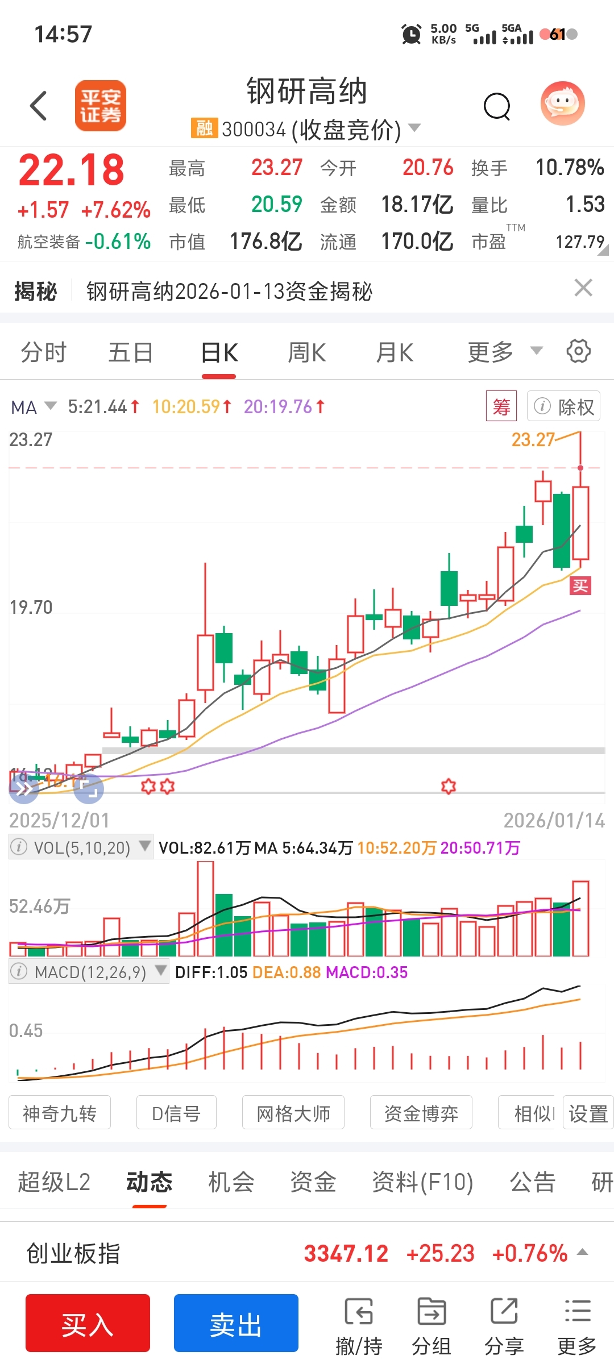Tap the double-arrow expand circle on chart
The width and height of the screenshot is (614, 1364).
pos(24,789)
